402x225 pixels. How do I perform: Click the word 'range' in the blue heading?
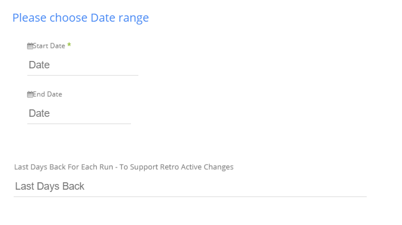coord(134,18)
